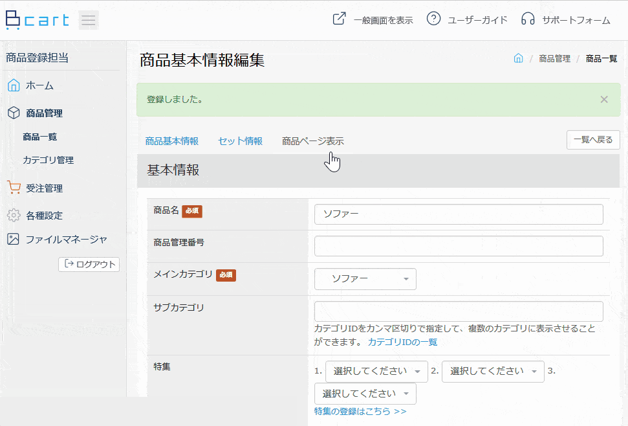The image size is (628, 426).
Task: Open the メインカテゴリ dropdown
Action: coord(365,279)
